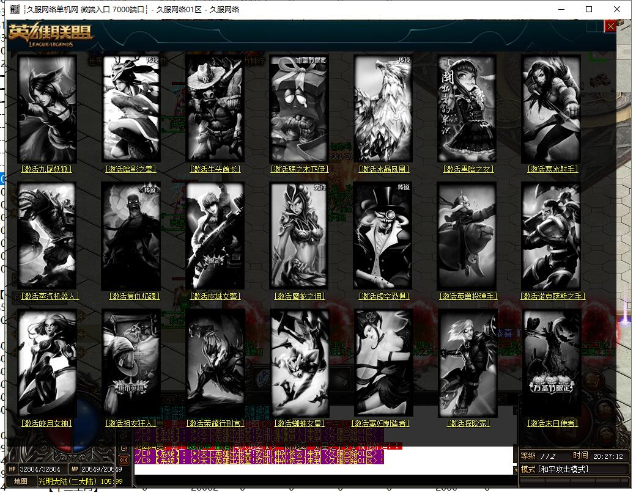Select the 皎月女神 portrait card
The width and height of the screenshot is (636, 493).
(x=47, y=363)
